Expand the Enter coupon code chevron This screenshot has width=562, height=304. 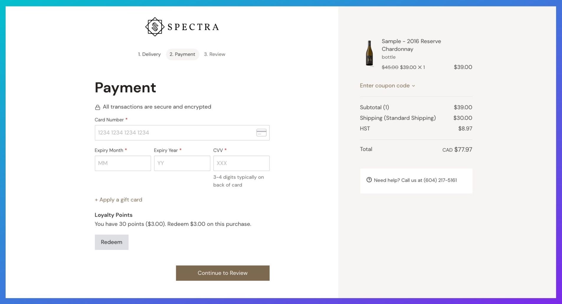coord(413,86)
